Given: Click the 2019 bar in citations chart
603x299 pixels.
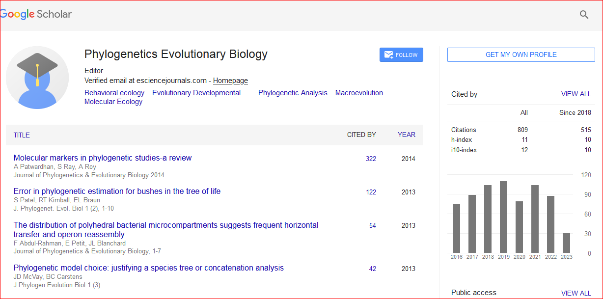Looking at the screenshot, I should tap(503, 217).
